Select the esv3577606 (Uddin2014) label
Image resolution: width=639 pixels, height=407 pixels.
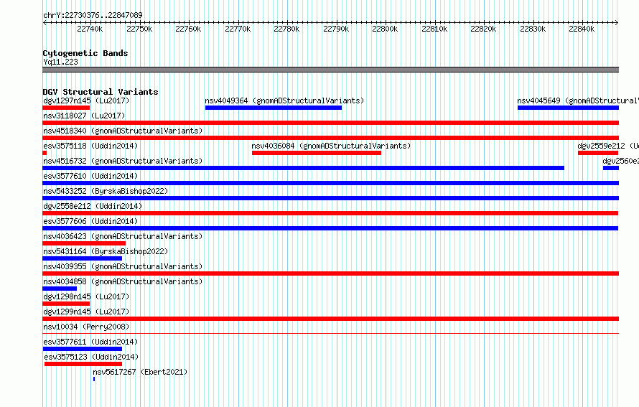(90, 221)
